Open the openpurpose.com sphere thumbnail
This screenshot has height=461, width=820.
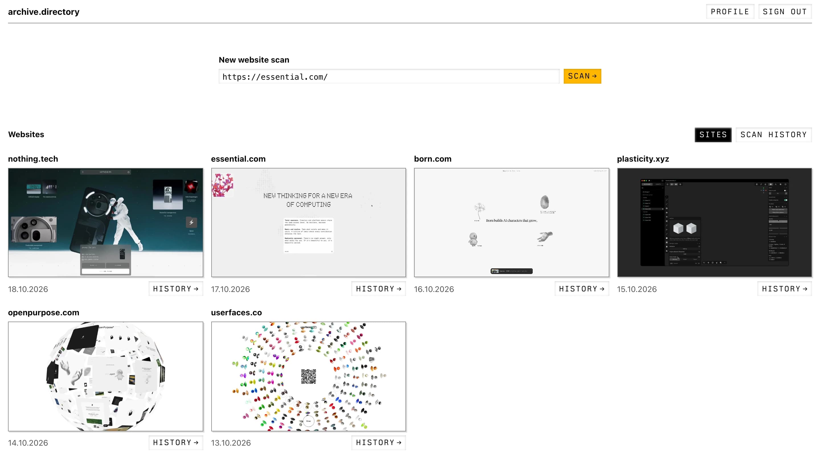tap(106, 376)
